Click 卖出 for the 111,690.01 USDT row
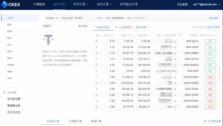 pos(210,77)
